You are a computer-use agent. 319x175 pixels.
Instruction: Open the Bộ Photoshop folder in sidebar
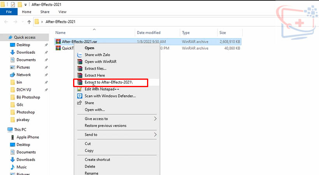pos(28,97)
